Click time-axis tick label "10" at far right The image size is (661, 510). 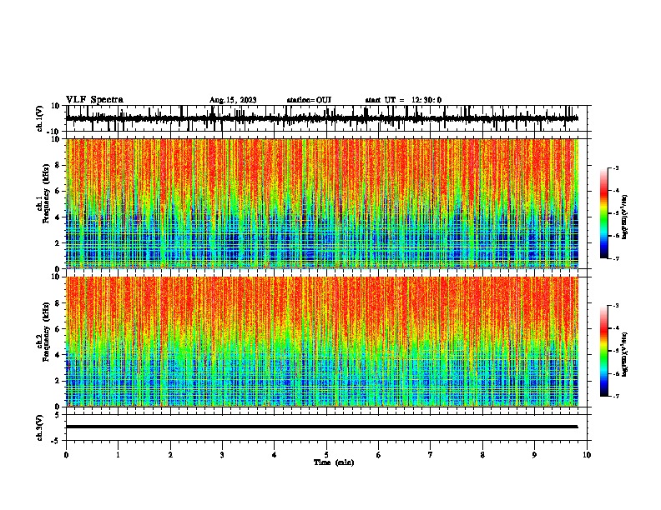587,455
